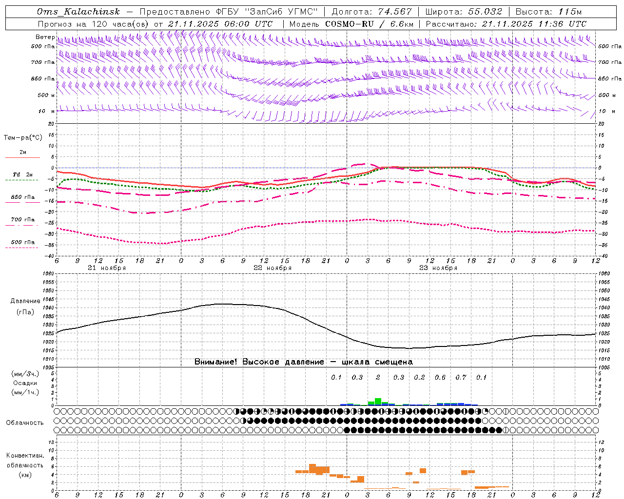Click the forecast start time 21.11.2025 06:00 UTC
This screenshot has height=499, width=624.
[x=220, y=24]
